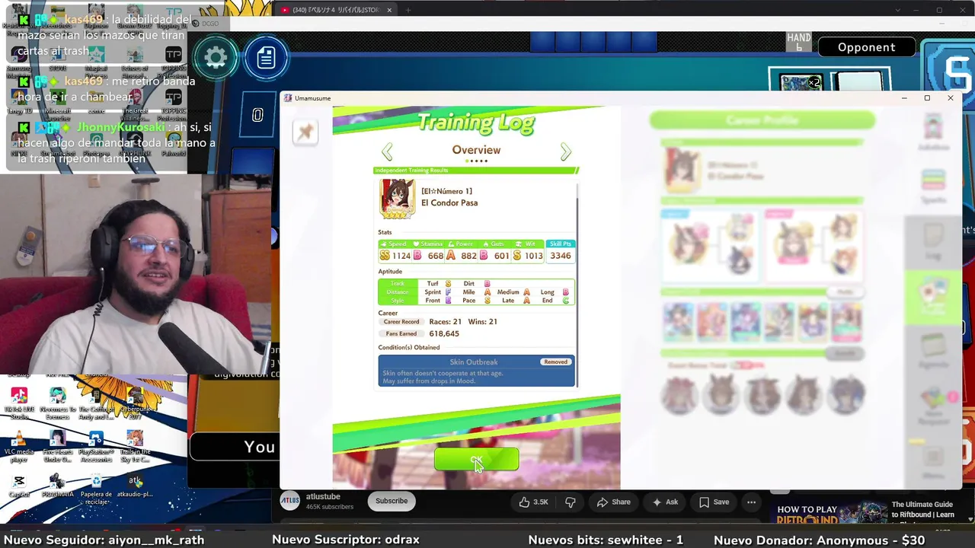Click the OK button in Training Log

[476, 459]
